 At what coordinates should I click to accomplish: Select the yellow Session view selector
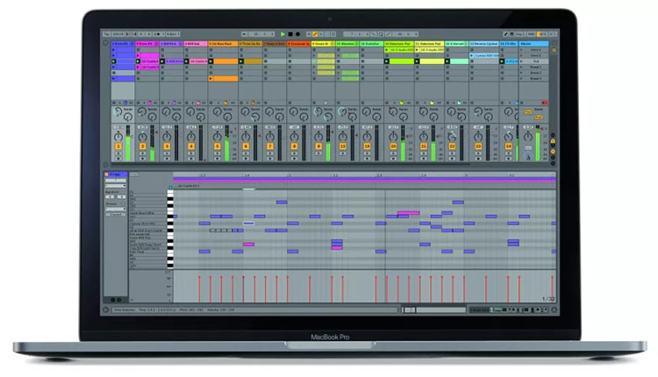554,50
